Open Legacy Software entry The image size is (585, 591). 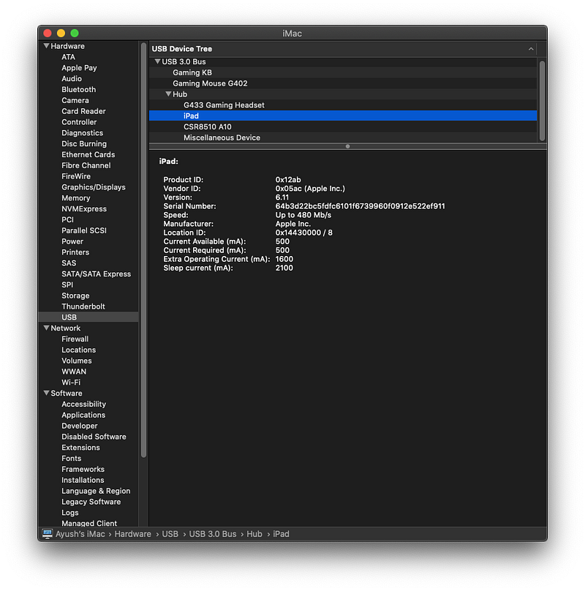(x=91, y=502)
